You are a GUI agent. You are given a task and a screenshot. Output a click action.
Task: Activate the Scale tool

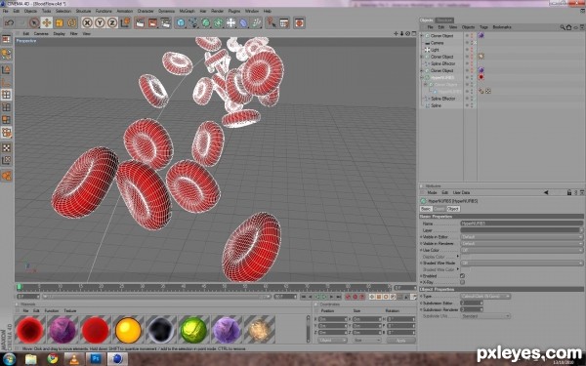(59, 23)
